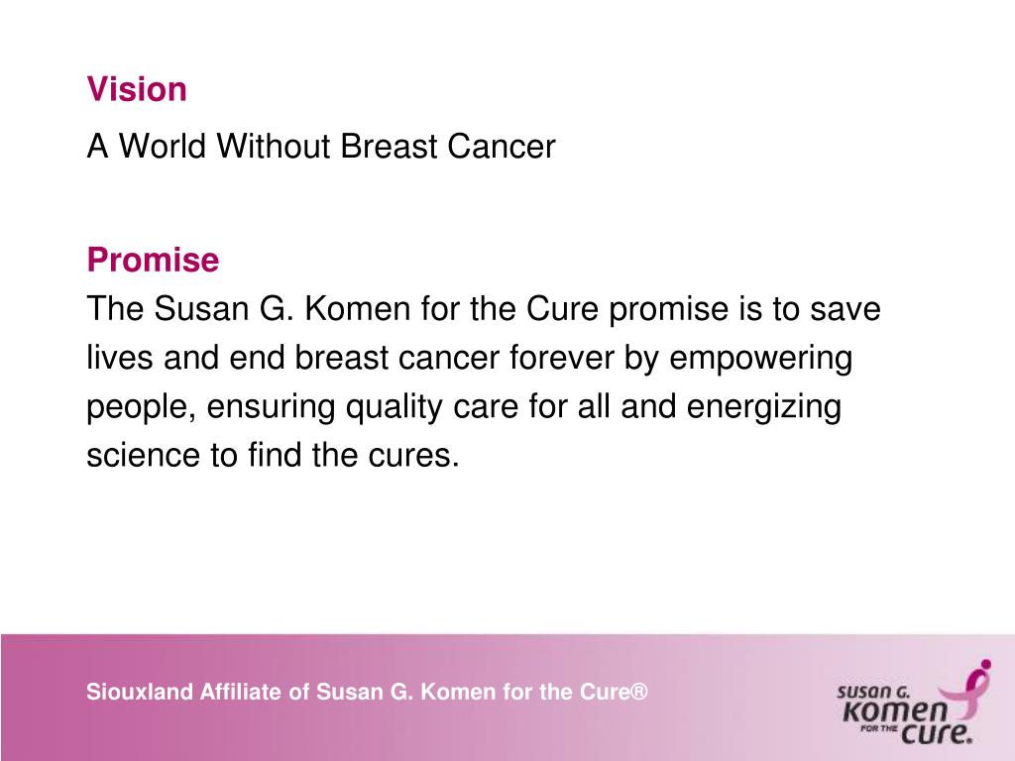Click the 'science to find the cures.' line
1015x761 pixels.
point(273,455)
